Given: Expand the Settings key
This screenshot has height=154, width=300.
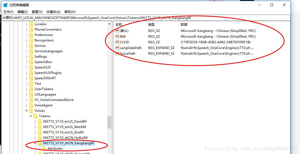Looking at the screenshot, I should (27, 56).
